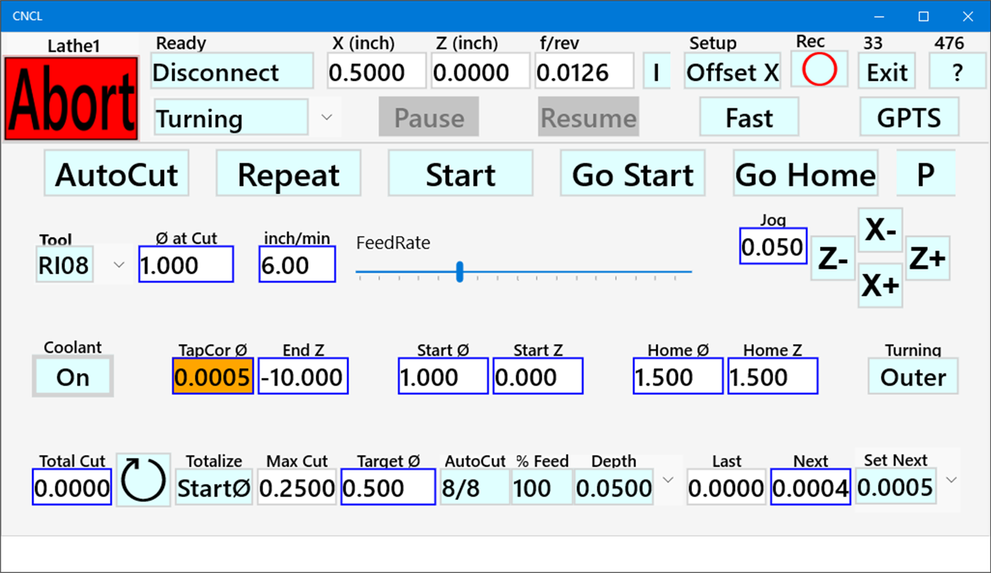Jog the tool with Z+ button
The height and width of the screenshot is (573, 991).
click(927, 256)
